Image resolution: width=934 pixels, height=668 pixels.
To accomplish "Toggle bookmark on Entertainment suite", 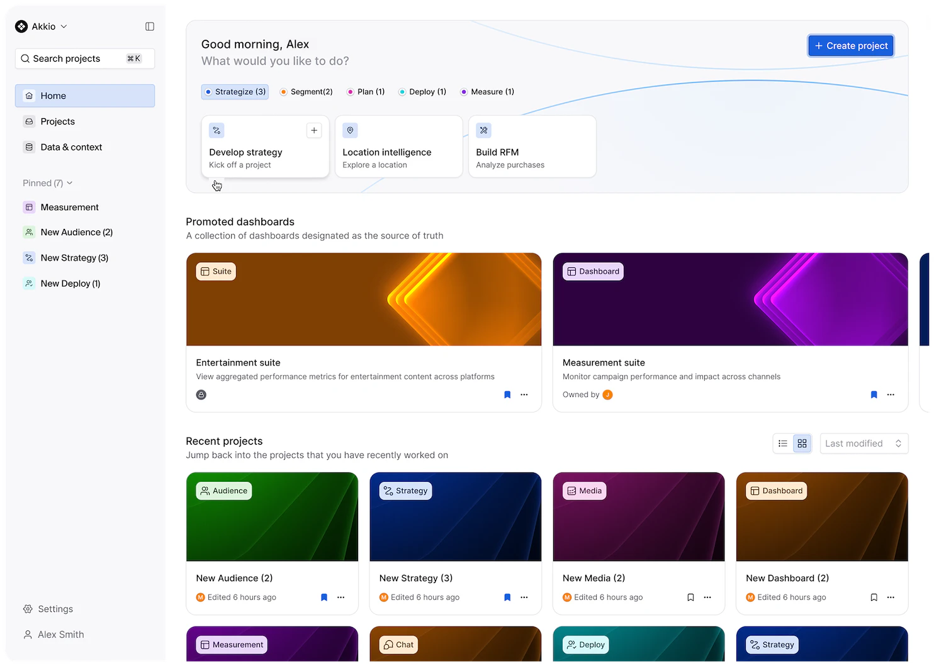I will (x=507, y=394).
